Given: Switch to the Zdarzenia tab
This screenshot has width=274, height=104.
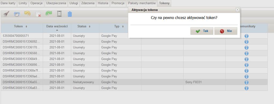Looking at the screenshot, I should point(88,3).
